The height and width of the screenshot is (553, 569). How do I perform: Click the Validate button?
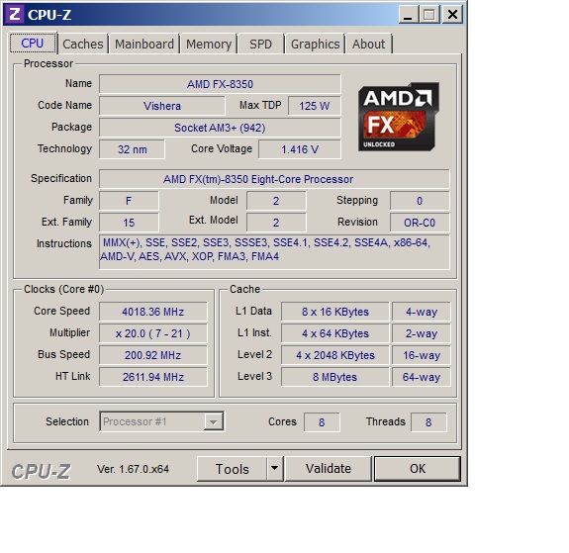[x=329, y=469]
